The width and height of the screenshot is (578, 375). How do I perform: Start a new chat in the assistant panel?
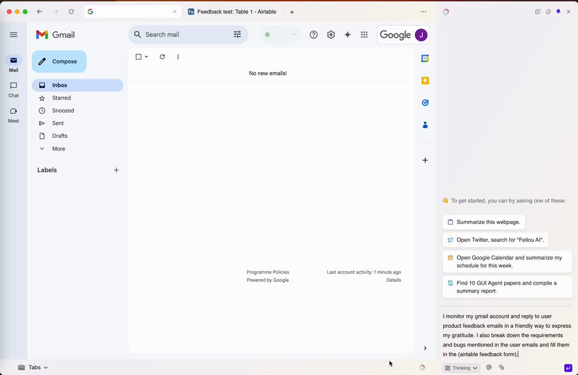537,12
